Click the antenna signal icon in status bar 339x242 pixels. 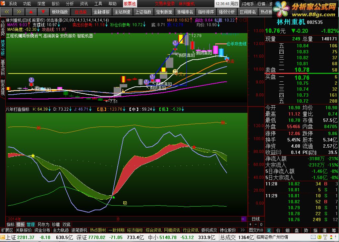(325, 237)
